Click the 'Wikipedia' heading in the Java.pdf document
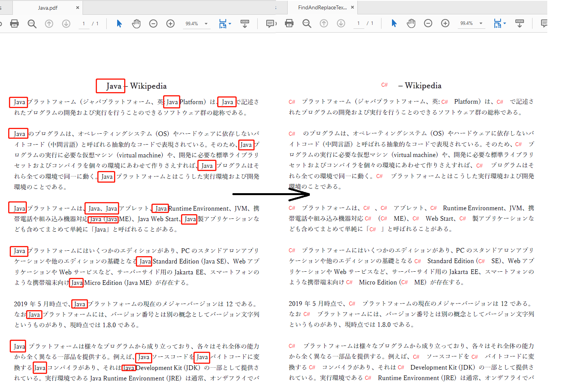The height and width of the screenshot is (384, 580). pyautogui.click(x=148, y=86)
